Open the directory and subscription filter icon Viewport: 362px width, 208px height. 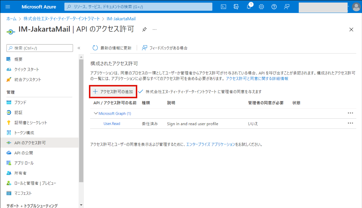pos(236,7)
